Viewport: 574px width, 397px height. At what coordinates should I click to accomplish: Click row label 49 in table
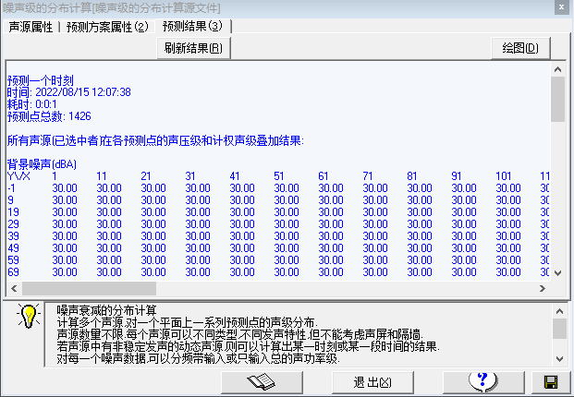pyautogui.click(x=13, y=248)
